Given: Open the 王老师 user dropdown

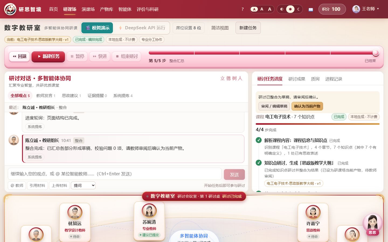Looking at the screenshot, I should pos(366,9).
